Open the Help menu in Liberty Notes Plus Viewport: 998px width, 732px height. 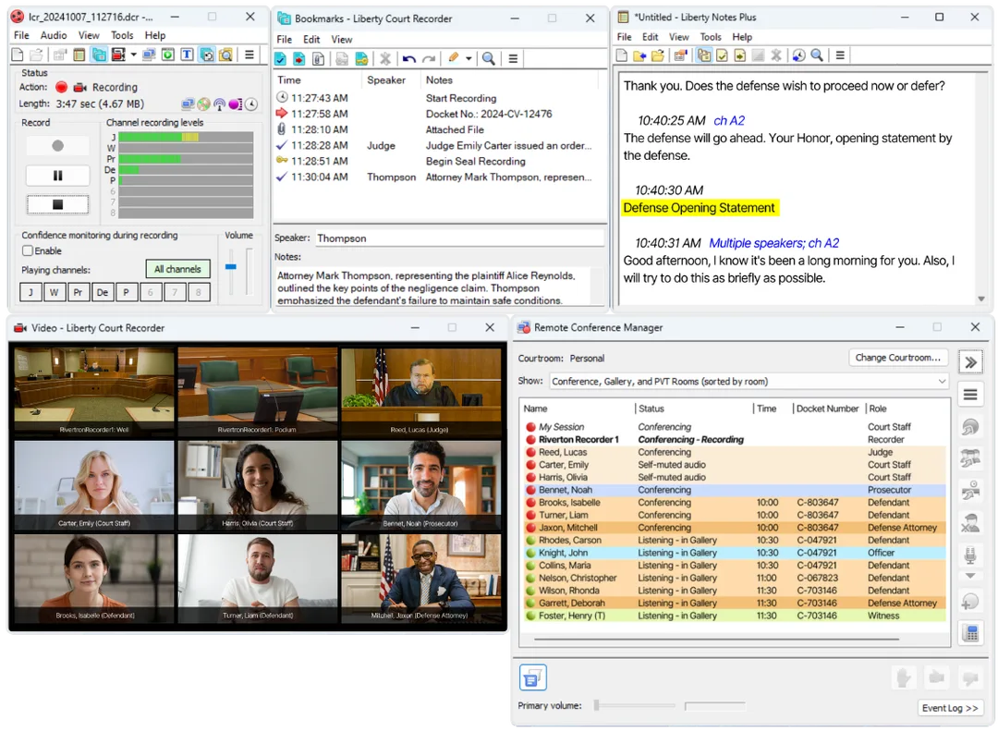click(x=741, y=37)
